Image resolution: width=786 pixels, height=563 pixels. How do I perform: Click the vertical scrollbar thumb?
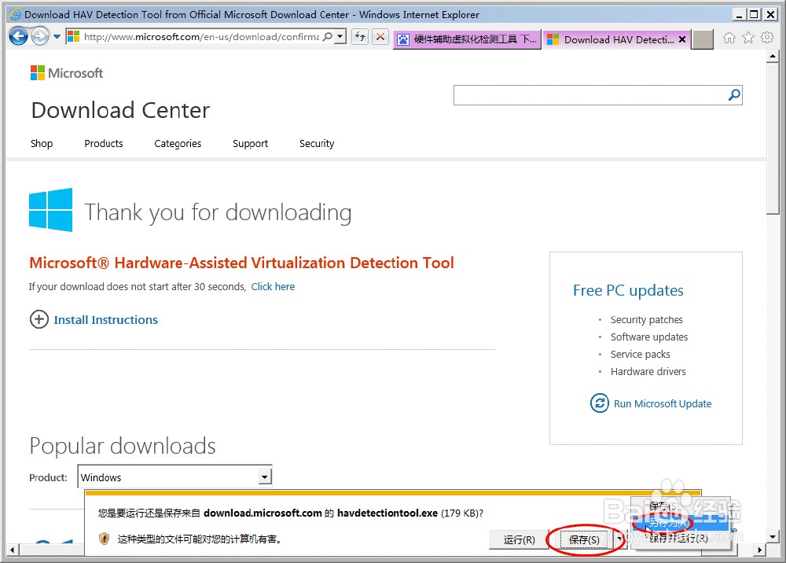point(773,139)
